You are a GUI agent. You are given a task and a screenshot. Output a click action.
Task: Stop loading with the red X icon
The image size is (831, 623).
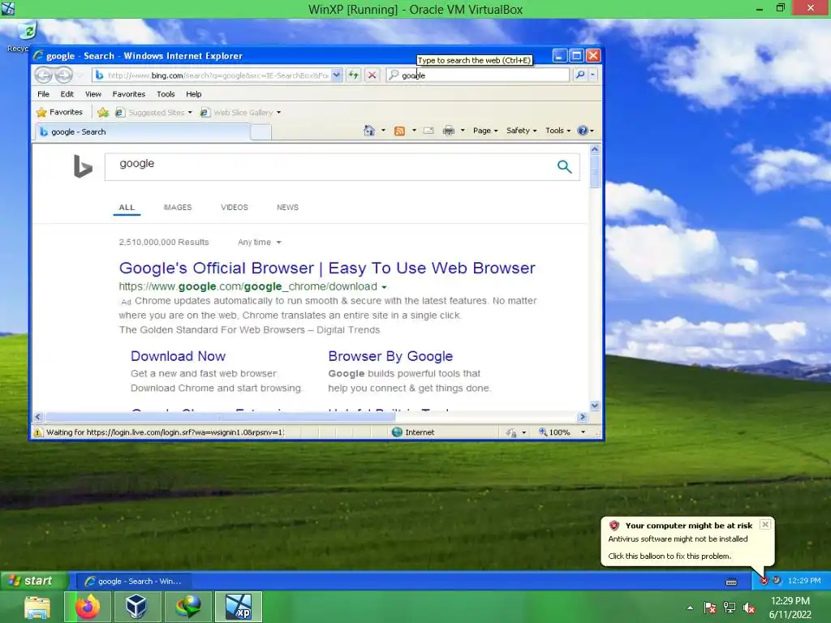click(x=372, y=75)
